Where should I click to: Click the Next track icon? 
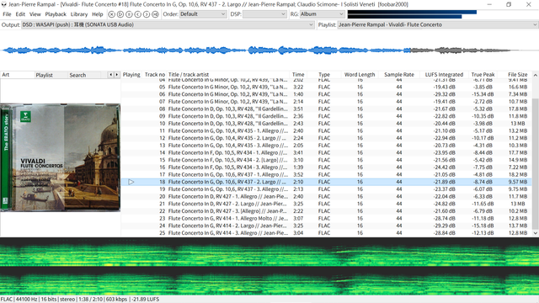click(147, 14)
